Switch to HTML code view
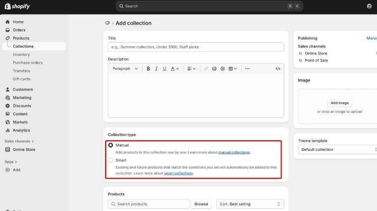 (x=278, y=69)
